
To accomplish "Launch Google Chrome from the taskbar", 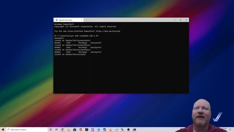I will [x=63, y=129].
